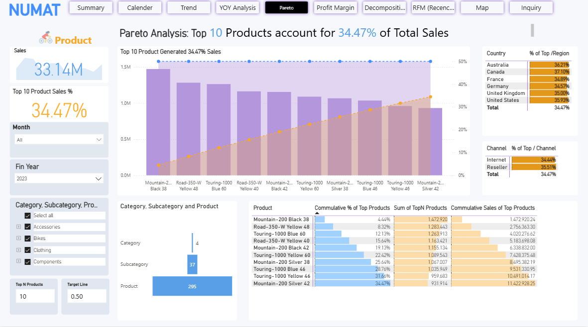Sort by Country column header
Image resolution: width=588 pixels, height=327 pixels.
[x=496, y=54]
